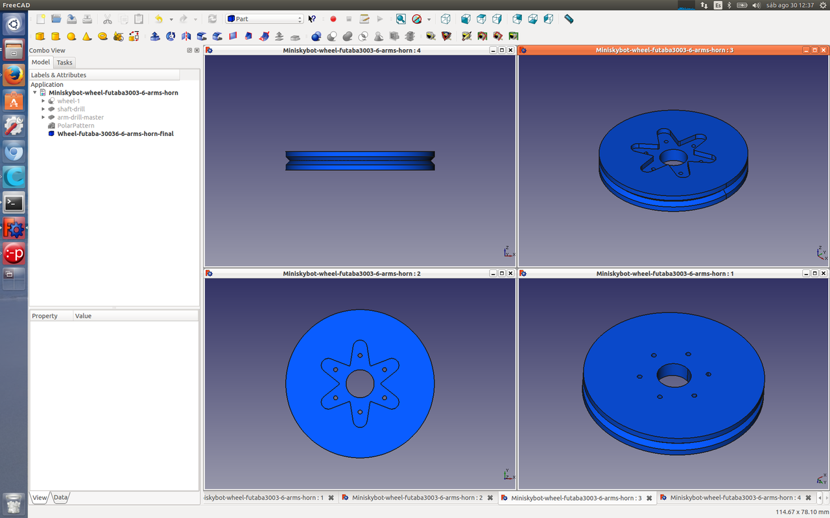830x518 pixels.
Task: Select PolarPattern item in model tree
Action: coord(75,126)
